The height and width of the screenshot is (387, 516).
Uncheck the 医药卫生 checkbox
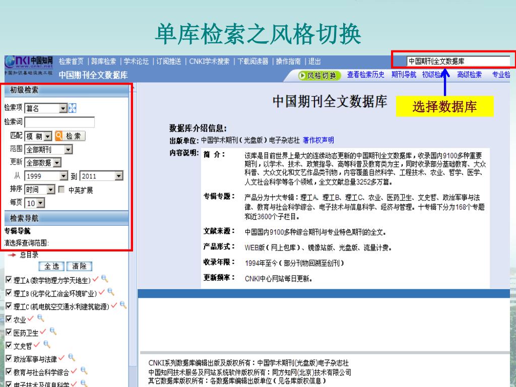click(9, 332)
